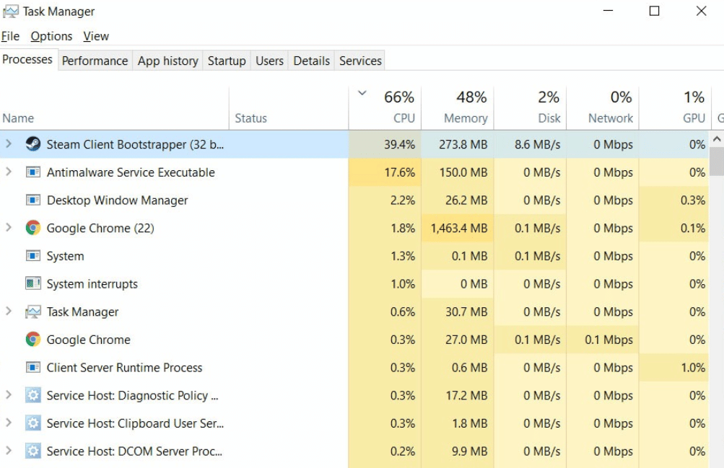Expand Service Host: DCOM Server Process group
Image resolution: width=724 pixels, height=468 pixels.
point(9,451)
